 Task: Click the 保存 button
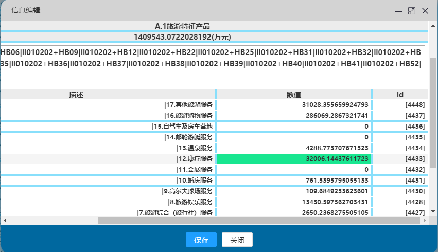(x=201, y=240)
